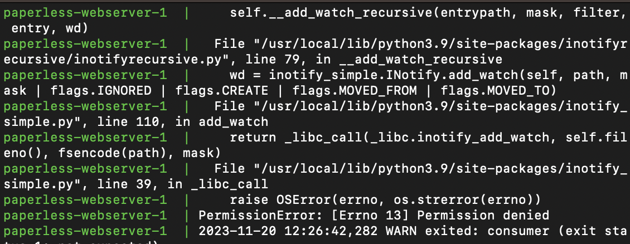Click 'flags.IGNORED' in the traceback

[101, 91]
